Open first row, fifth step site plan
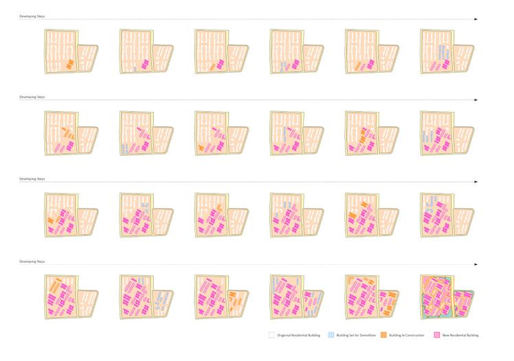The height and width of the screenshot is (361, 514). [x=372, y=51]
